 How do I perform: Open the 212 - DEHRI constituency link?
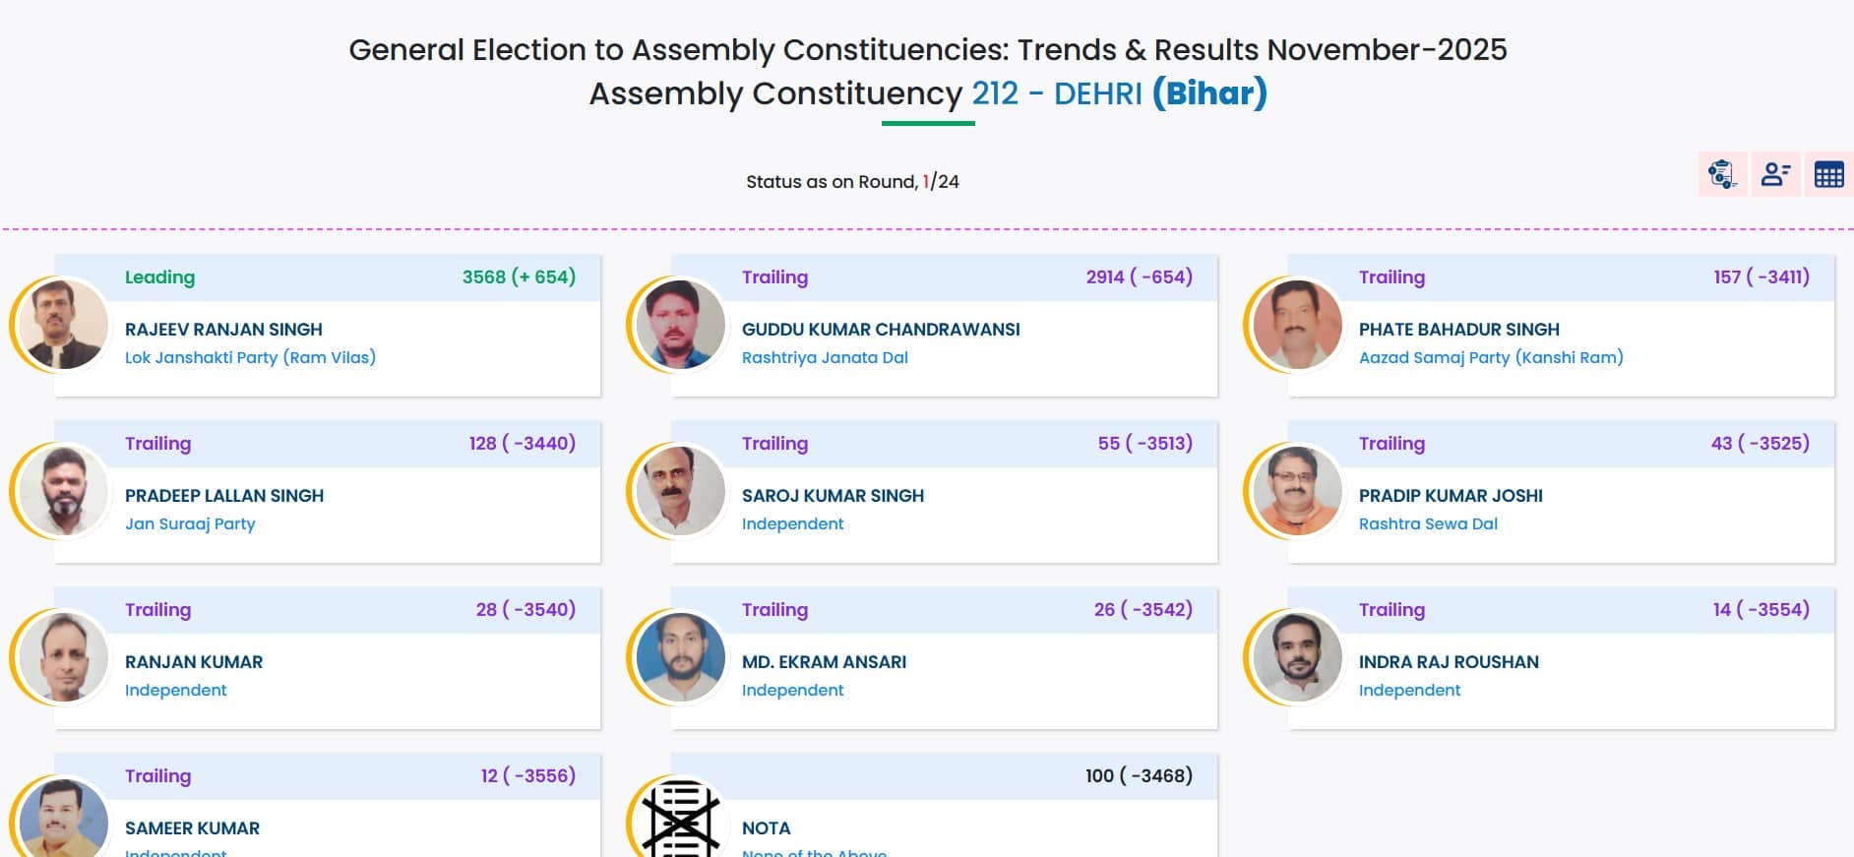[x=1056, y=93]
